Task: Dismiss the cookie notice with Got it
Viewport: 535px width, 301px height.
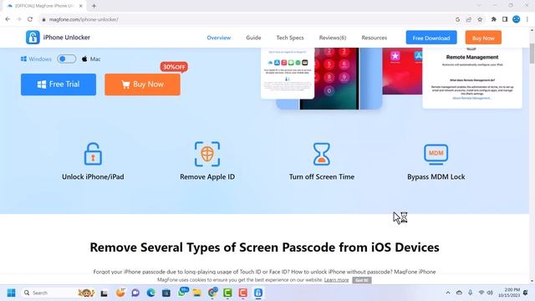Action: coord(362,280)
